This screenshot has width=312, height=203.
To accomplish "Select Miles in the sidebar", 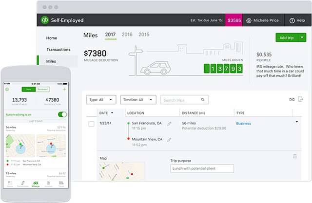I will pyautogui.click(x=51, y=61).
